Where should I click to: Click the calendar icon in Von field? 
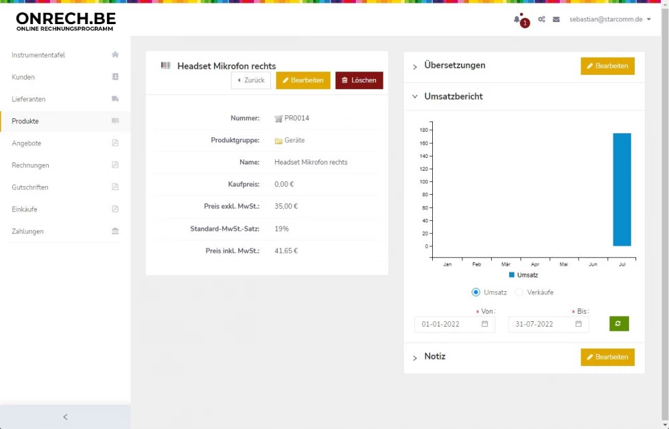click(x=485, y=324)
